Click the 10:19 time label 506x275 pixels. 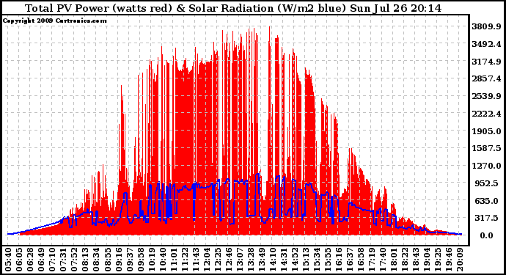click(x=151, y=260)
